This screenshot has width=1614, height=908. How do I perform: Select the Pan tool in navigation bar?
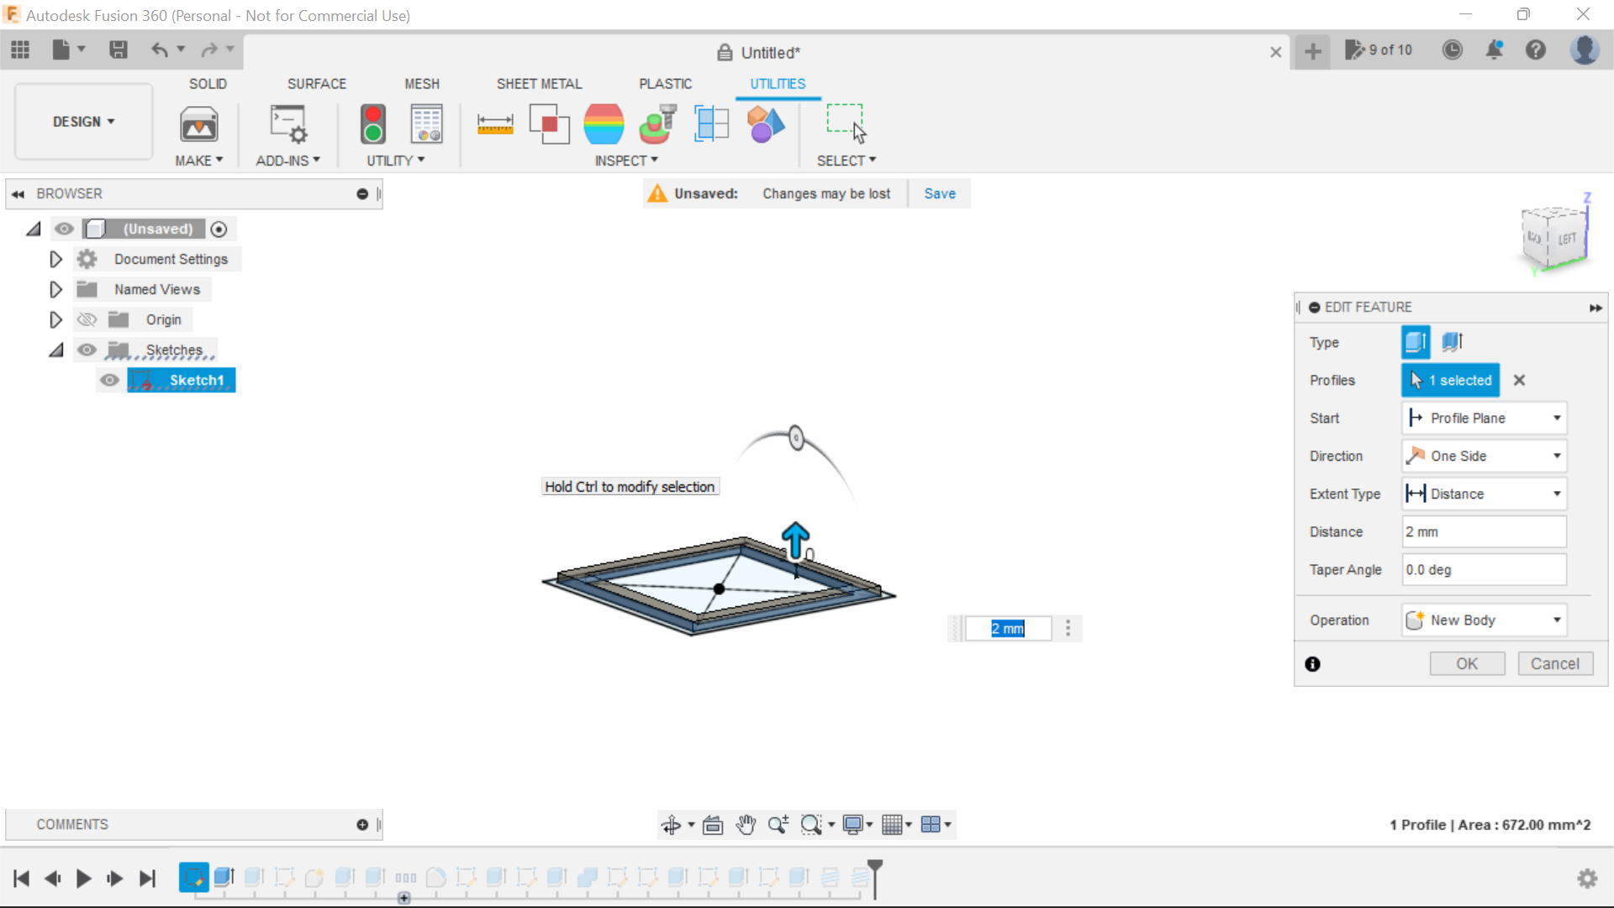point(746,825)
